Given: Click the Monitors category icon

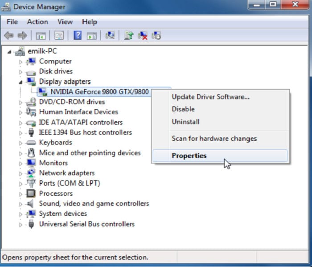Looking at the screenshot, I should click(31, 163).
